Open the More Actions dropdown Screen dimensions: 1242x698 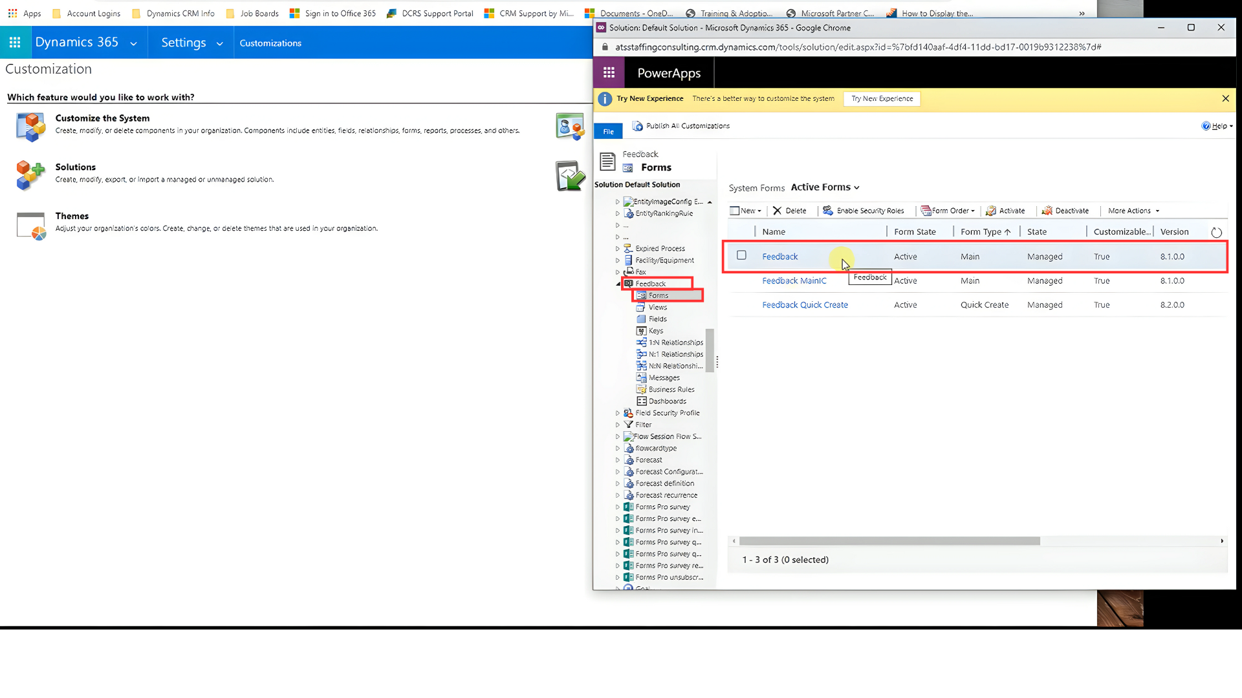pos(1134,211)
